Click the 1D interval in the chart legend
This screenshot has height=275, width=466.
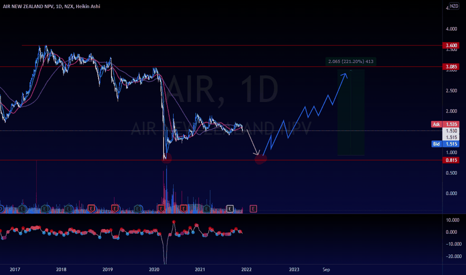[x=58, y=6]
